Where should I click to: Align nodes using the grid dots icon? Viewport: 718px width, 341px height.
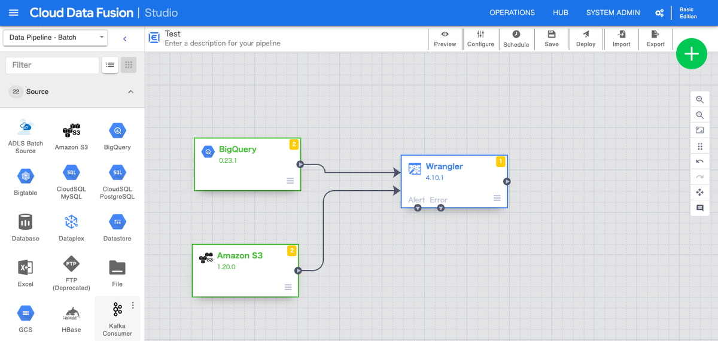click(x=699, y=146)
